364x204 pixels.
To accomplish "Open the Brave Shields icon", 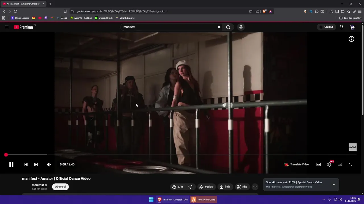I will (x=264, y=11).
